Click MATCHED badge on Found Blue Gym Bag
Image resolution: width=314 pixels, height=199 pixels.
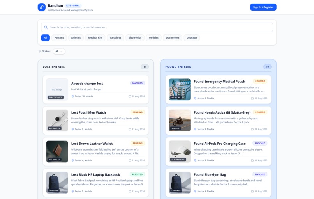(x=260, y=174)
